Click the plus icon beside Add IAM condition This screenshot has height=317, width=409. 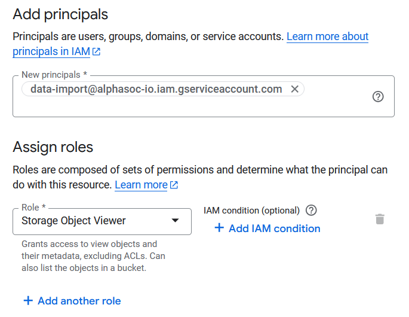tap(219, 228)
